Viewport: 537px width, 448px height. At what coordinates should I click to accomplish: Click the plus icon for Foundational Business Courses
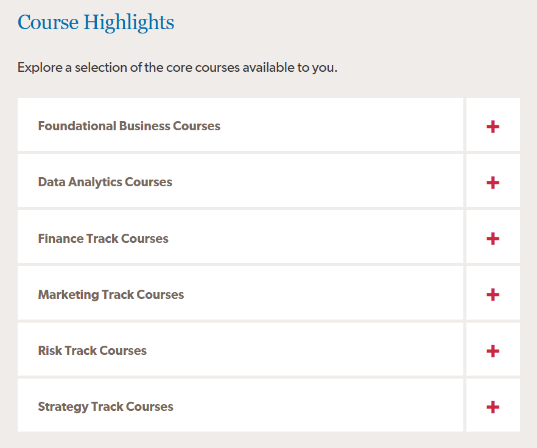[x=493, y=126]
